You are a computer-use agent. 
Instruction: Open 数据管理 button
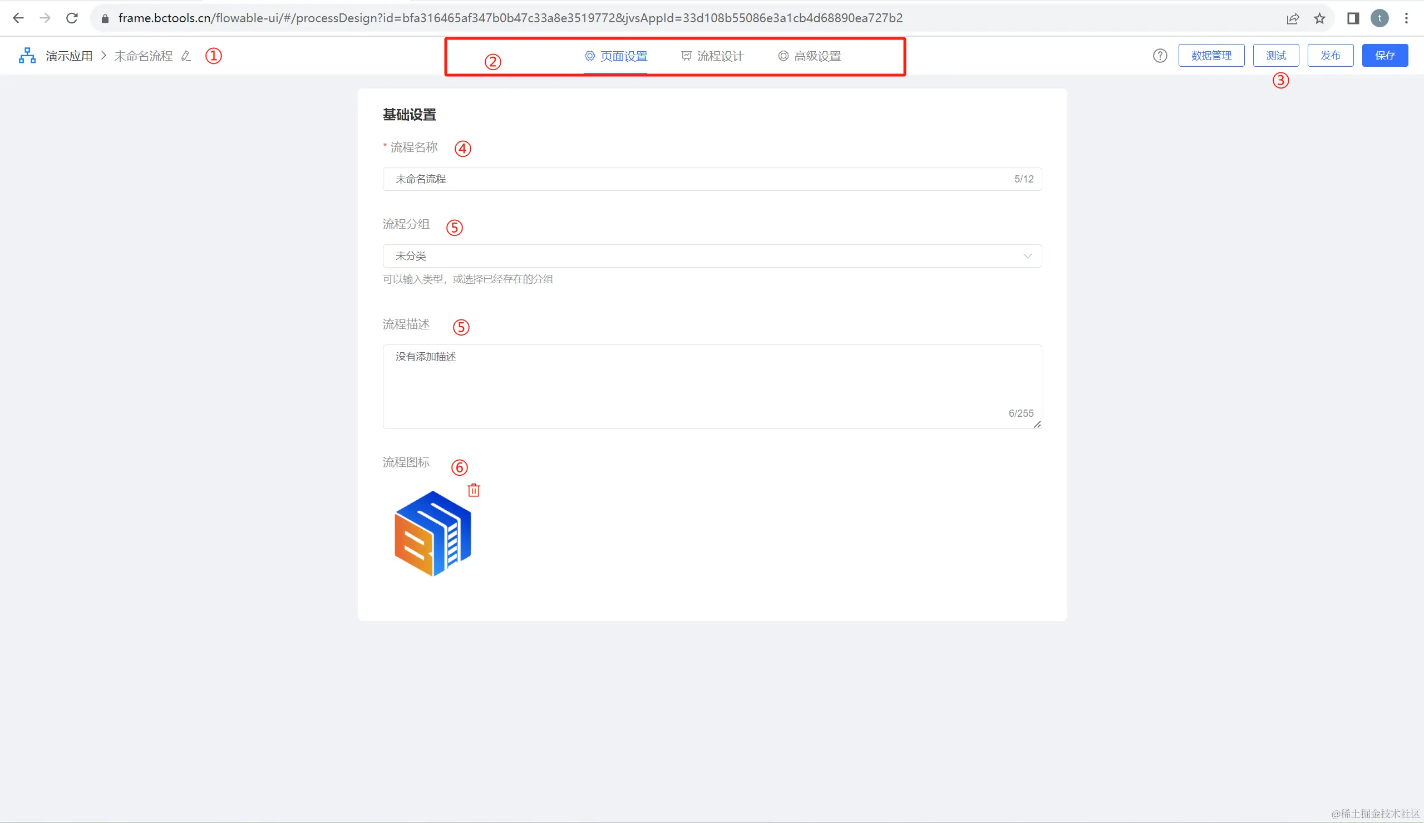tap(1211, 56)
